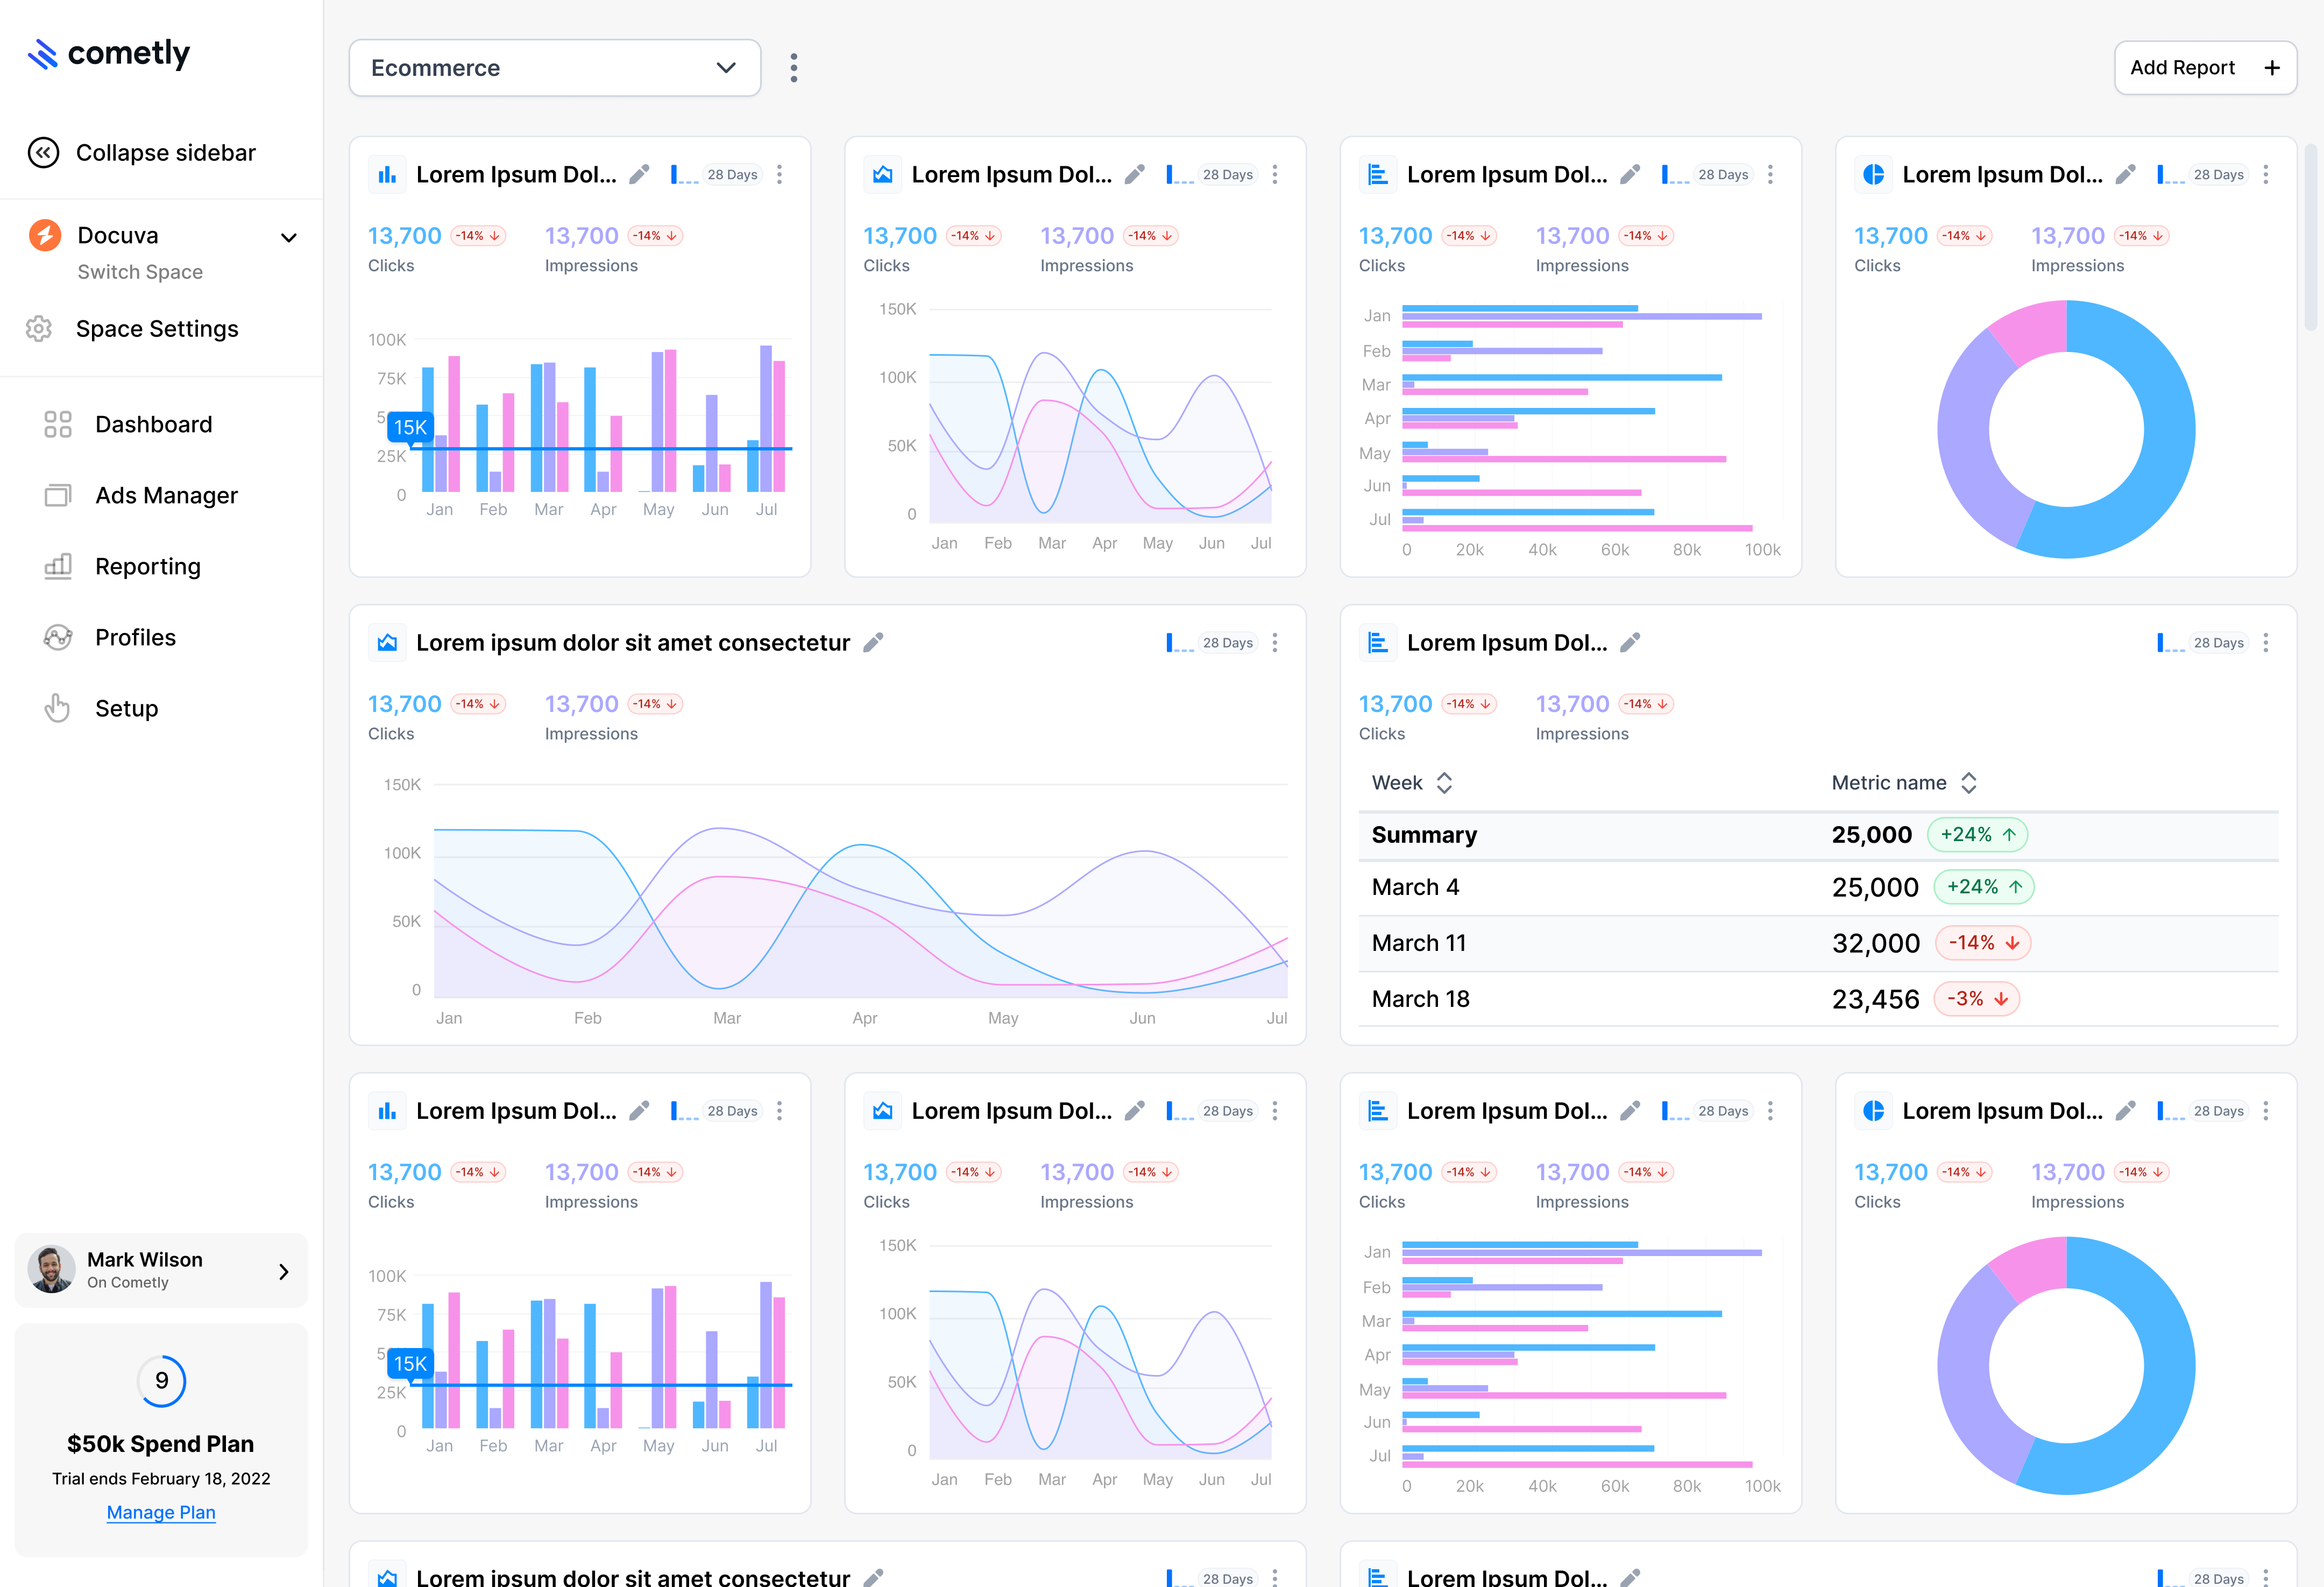Expand the Docuva space switcher
The image size is (2324, 1587).
pos(289,237)
